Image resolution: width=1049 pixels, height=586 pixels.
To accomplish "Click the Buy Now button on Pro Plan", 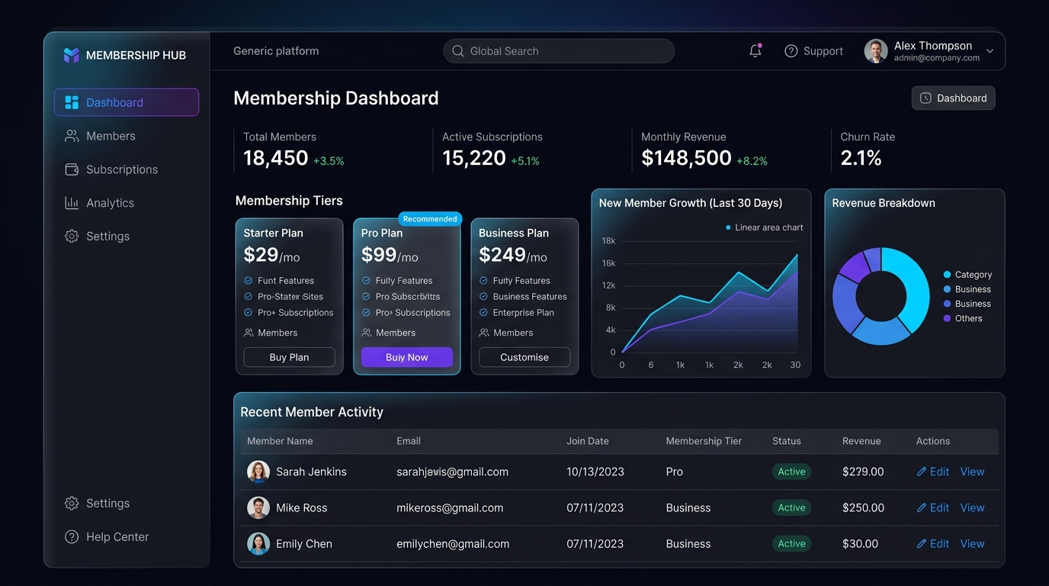I will 407,357.
